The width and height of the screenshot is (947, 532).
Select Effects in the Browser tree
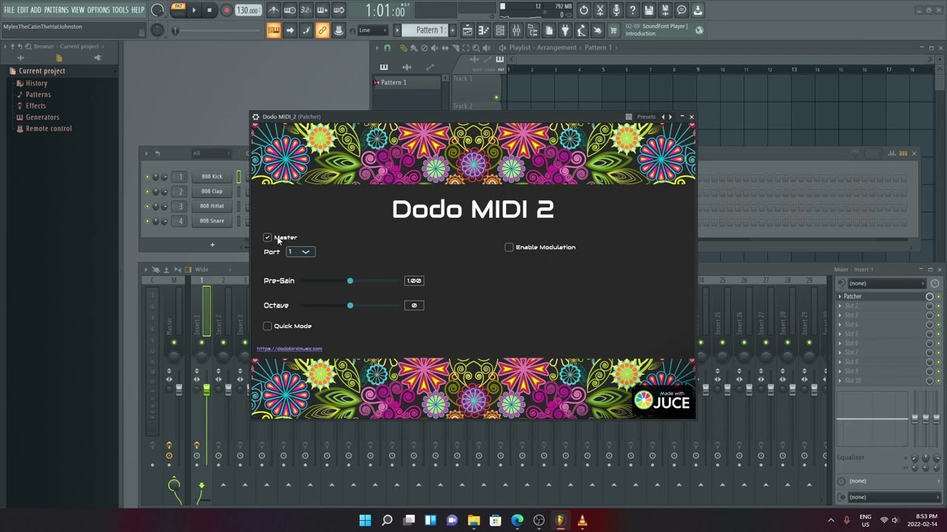[x=36, y=106]
